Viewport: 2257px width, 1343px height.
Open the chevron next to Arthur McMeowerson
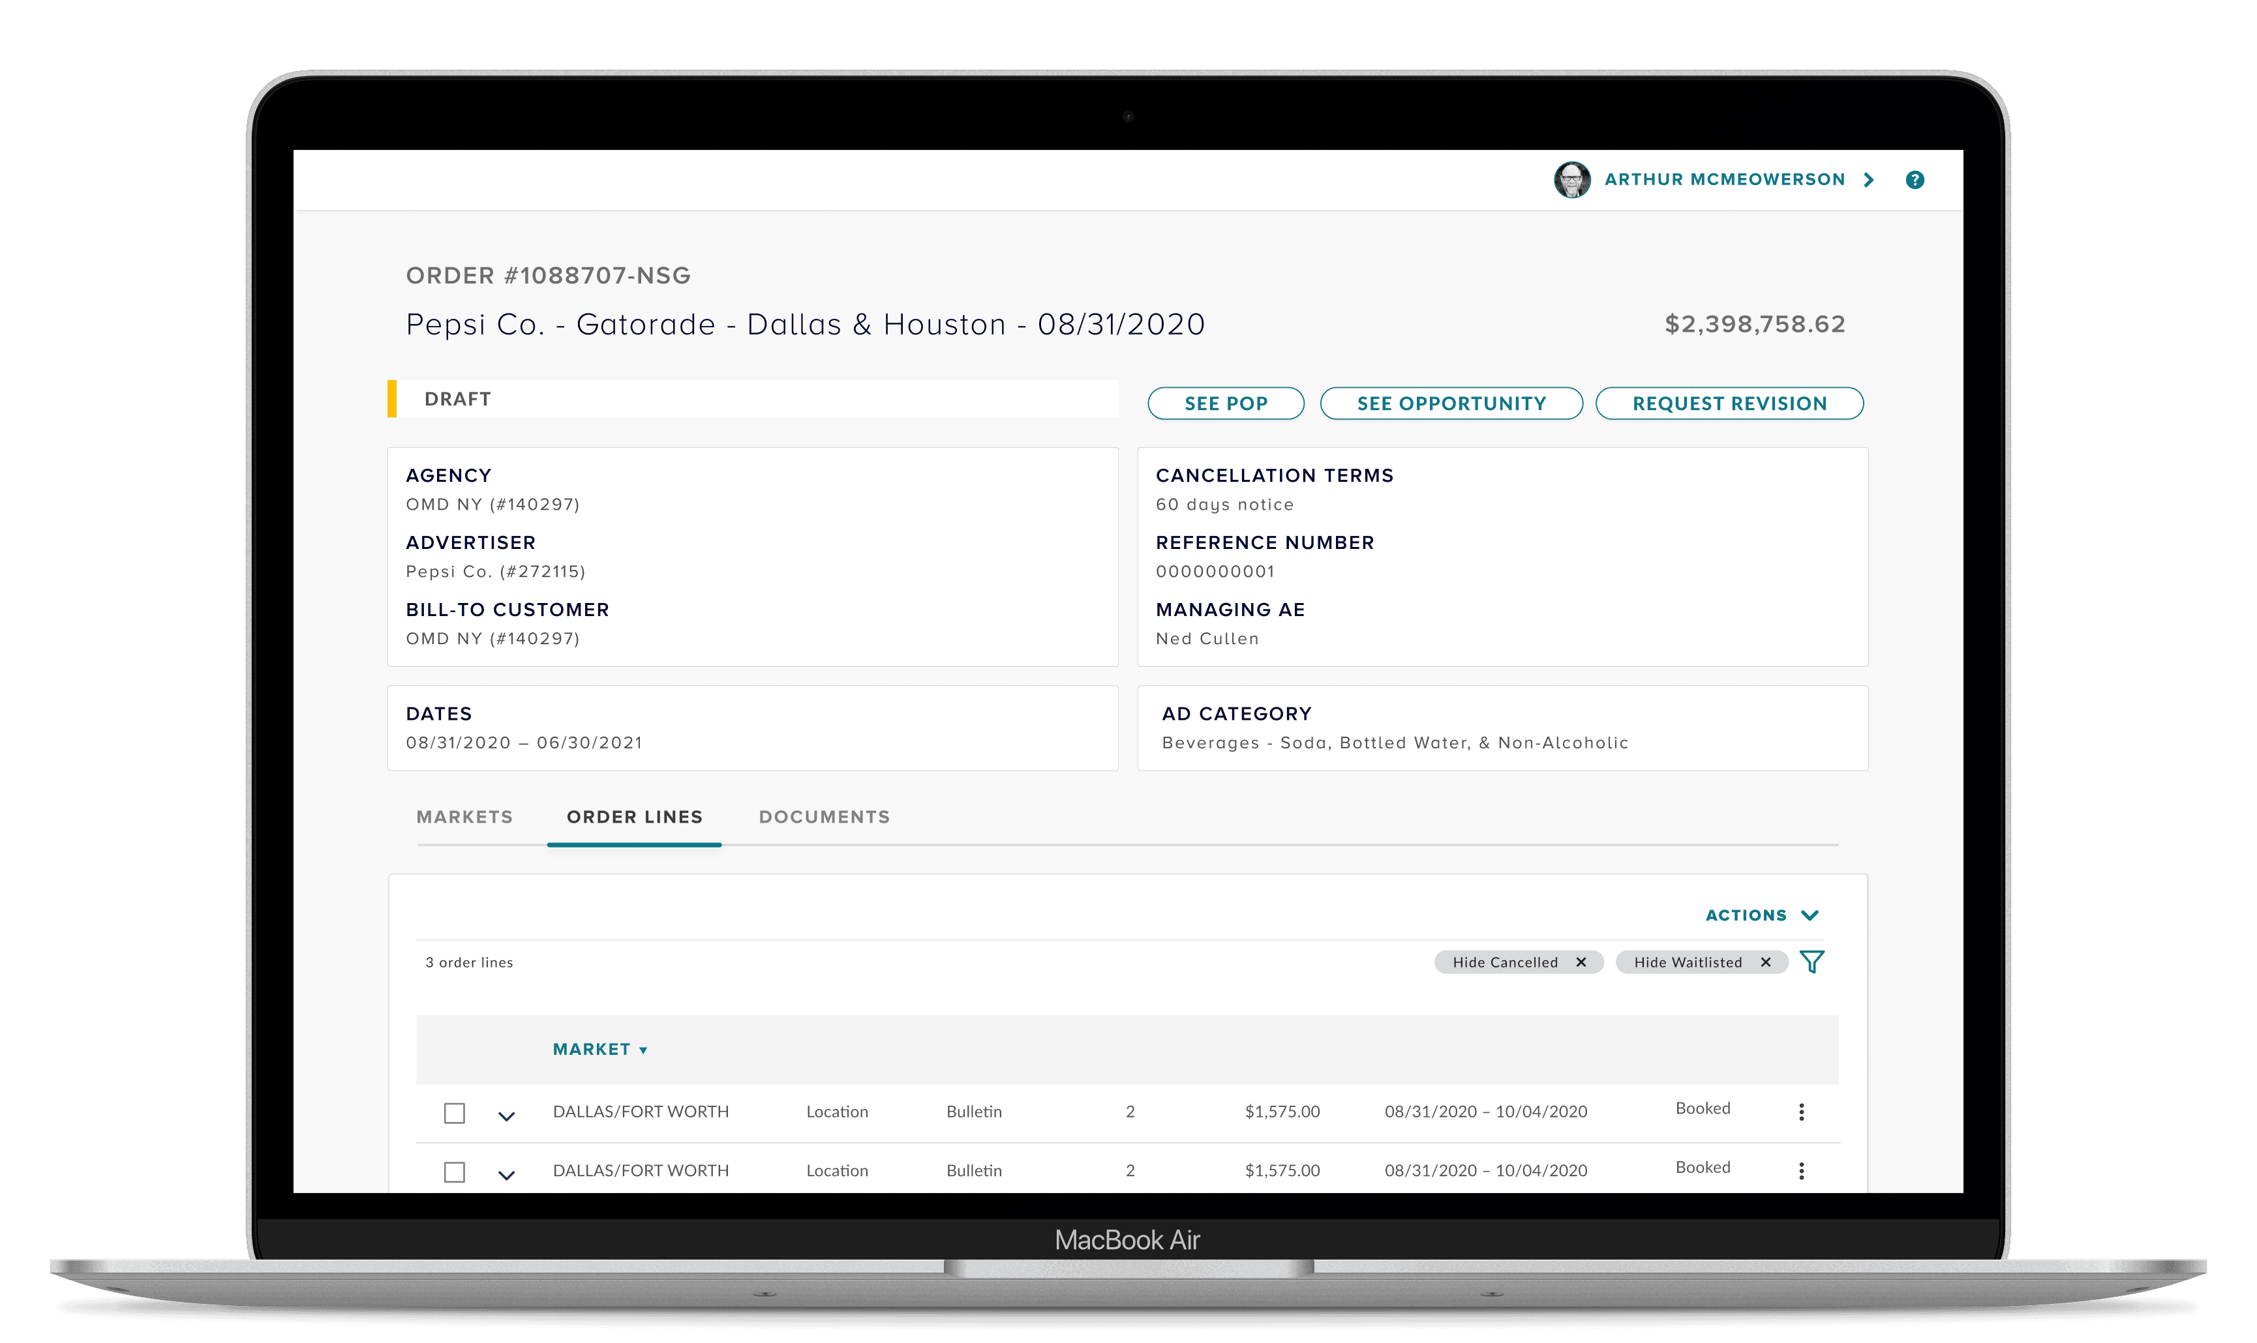tap(1868, 180)
